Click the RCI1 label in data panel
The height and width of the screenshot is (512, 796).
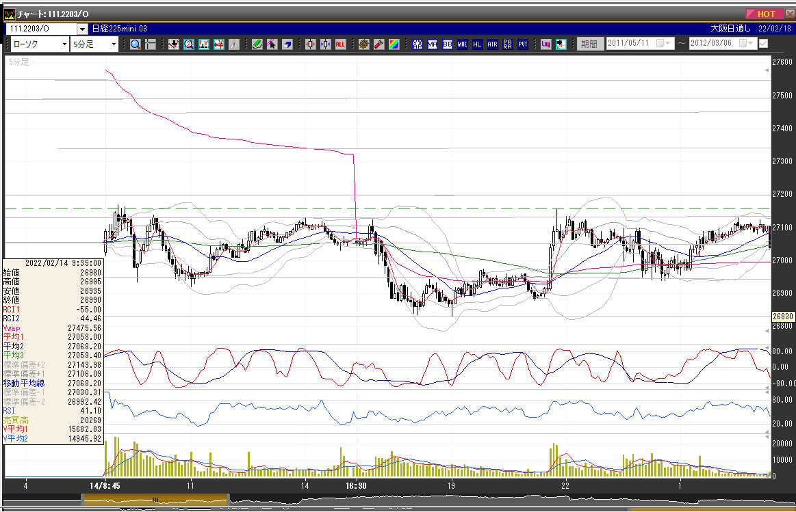pyautogui.click(x=11, y=309)
